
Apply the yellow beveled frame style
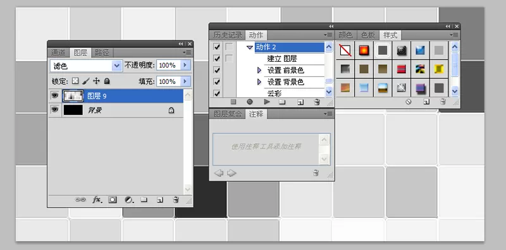point(439,69)
